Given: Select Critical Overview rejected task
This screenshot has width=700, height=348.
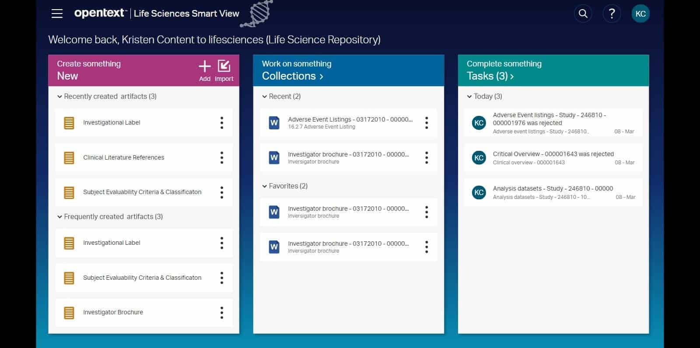Looking at the screenshot, I should coord(553,158).
